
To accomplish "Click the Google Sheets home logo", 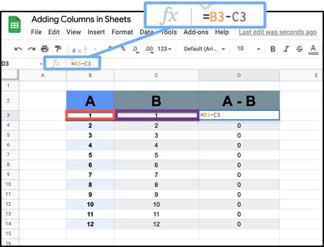I will click(x=14, y=24).
